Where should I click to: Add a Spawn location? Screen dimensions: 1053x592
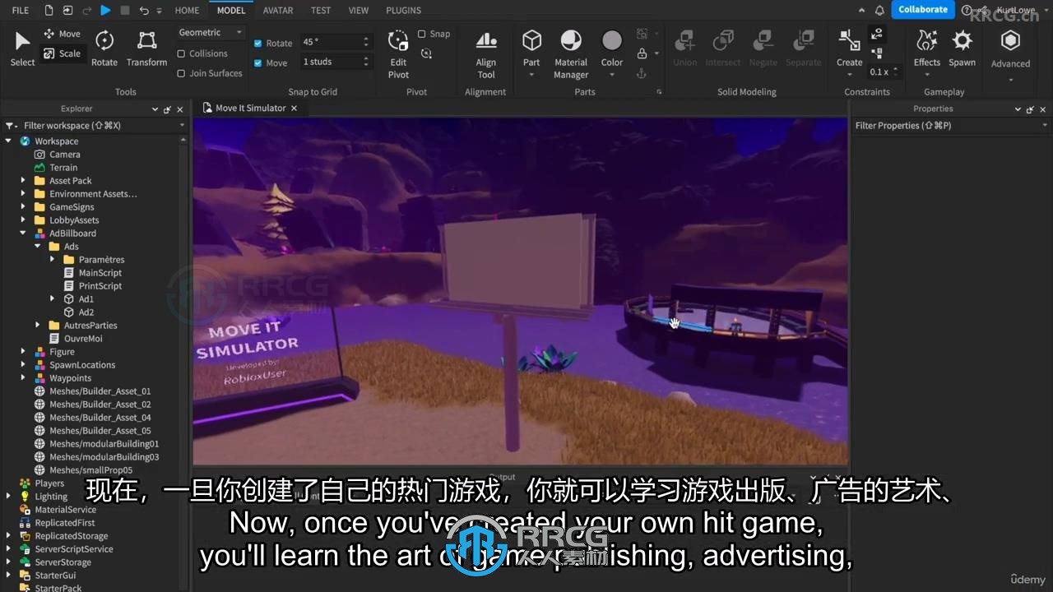(x=962, y=49)
